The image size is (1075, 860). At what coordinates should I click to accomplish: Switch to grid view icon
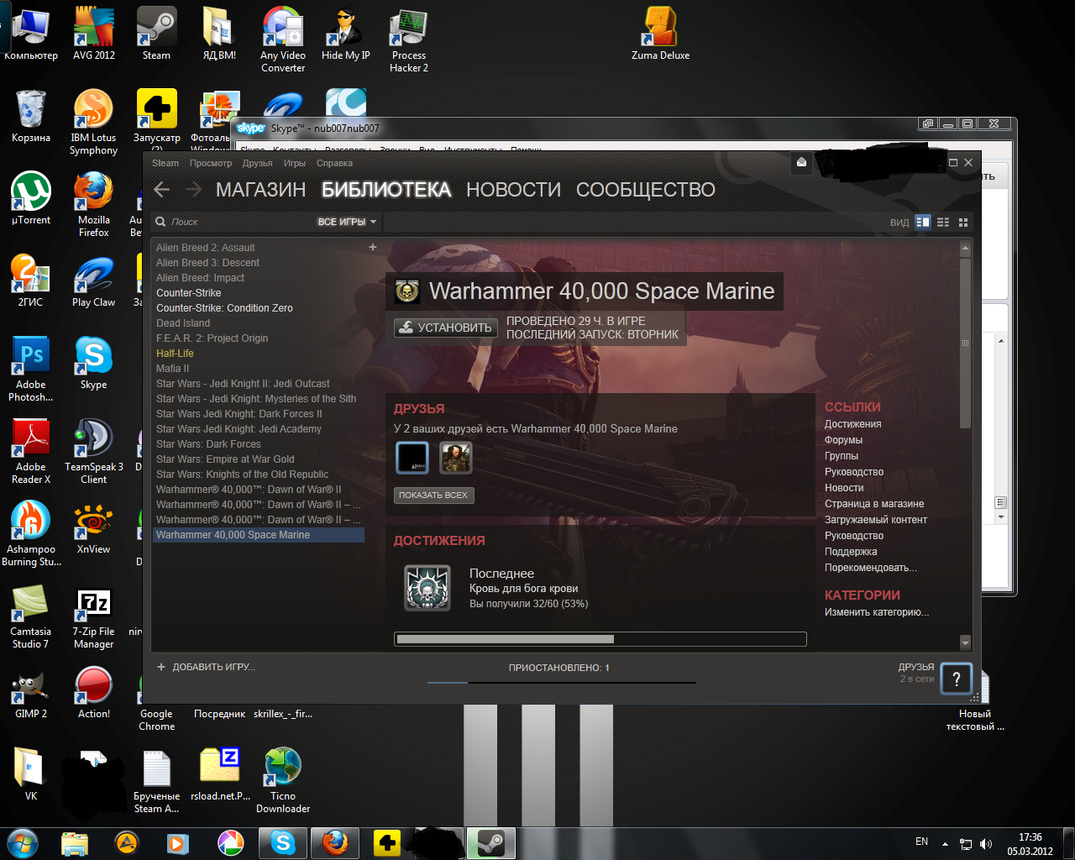click(963, 222)
